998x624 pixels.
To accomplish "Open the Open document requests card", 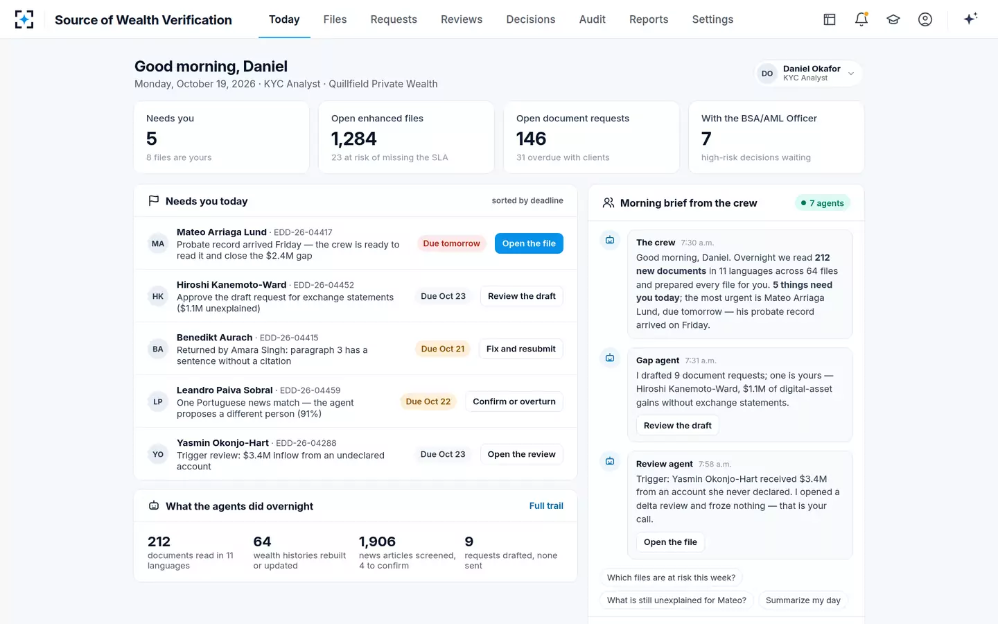I will (x=591, y=137).
